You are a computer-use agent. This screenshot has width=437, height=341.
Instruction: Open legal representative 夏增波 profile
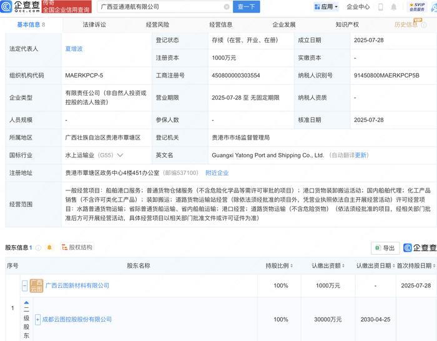(x=74, y=49)
